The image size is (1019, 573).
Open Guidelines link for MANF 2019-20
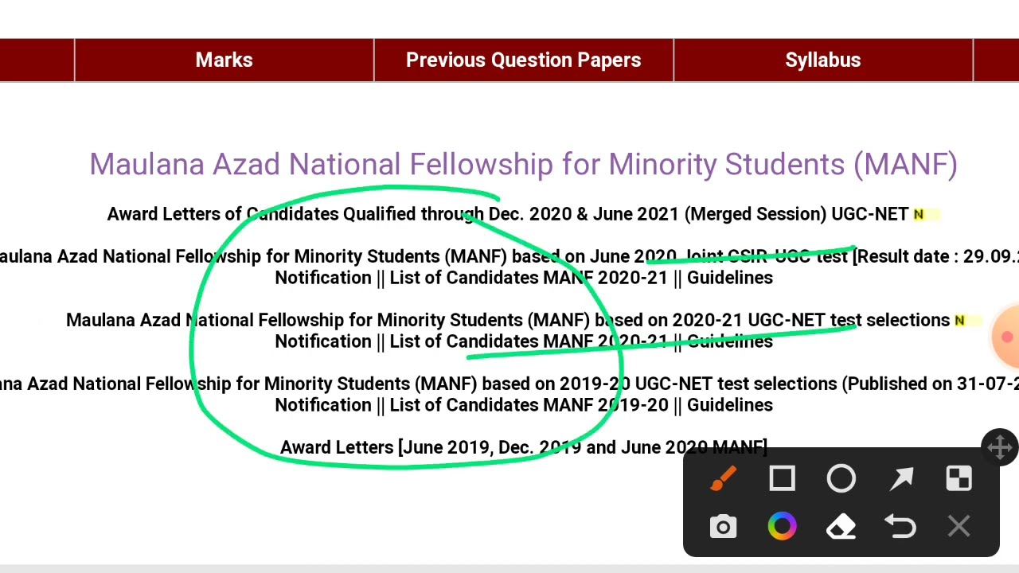(x=729, y=405)
